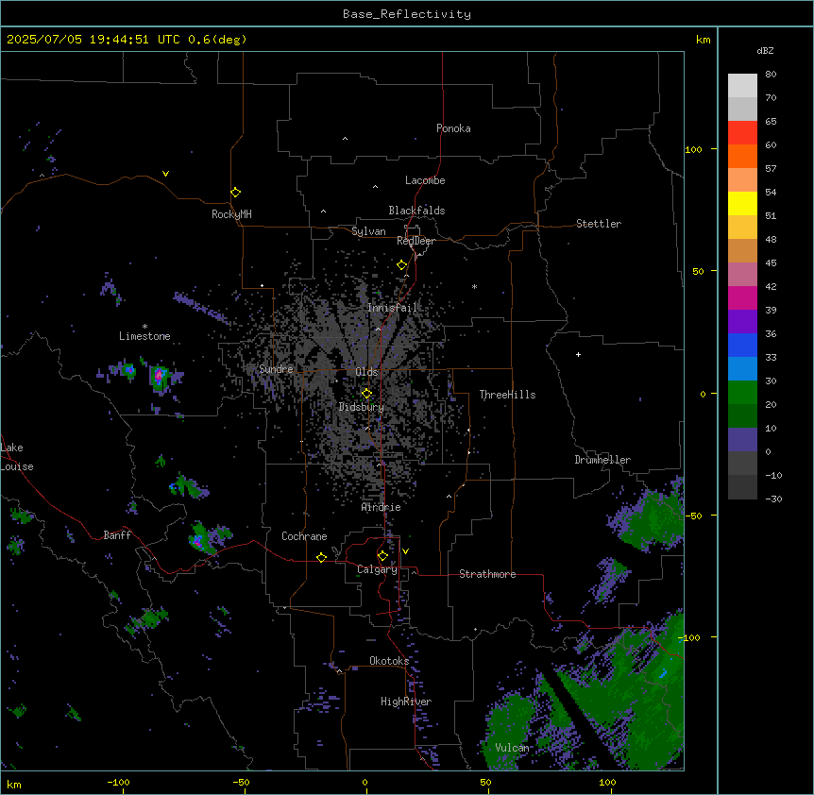Pick the red 60-65 dBZ legend swatch
Image resolution: width=814 pixels, height=795 pixels.
click(x=742, y=133)
